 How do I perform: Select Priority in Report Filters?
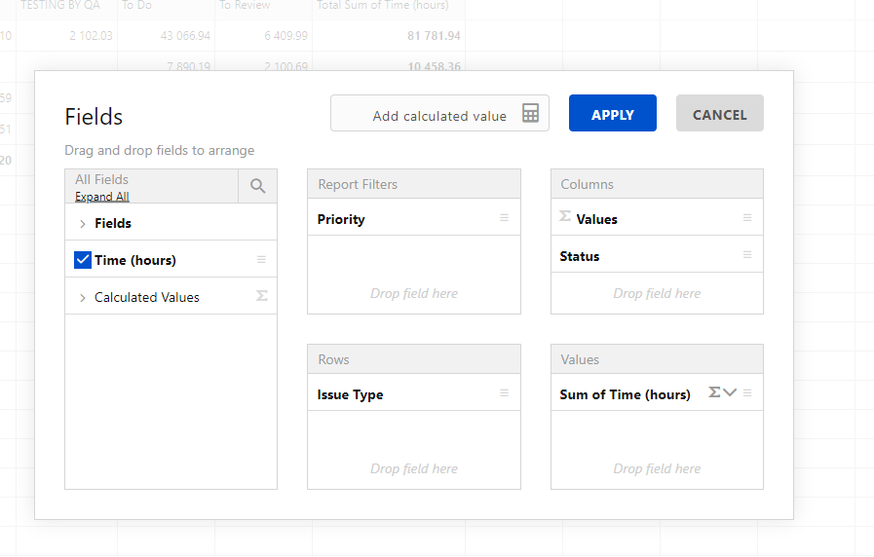[341, 219]
